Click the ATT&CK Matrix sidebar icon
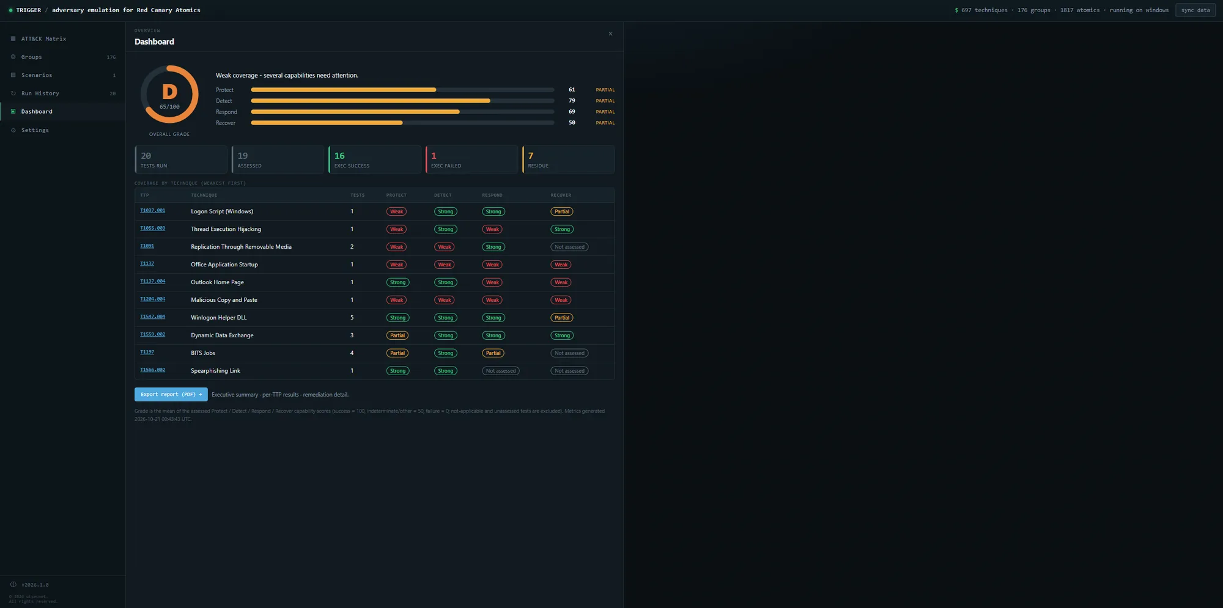This screenshot has width=1223, height=608. [13, 38]
